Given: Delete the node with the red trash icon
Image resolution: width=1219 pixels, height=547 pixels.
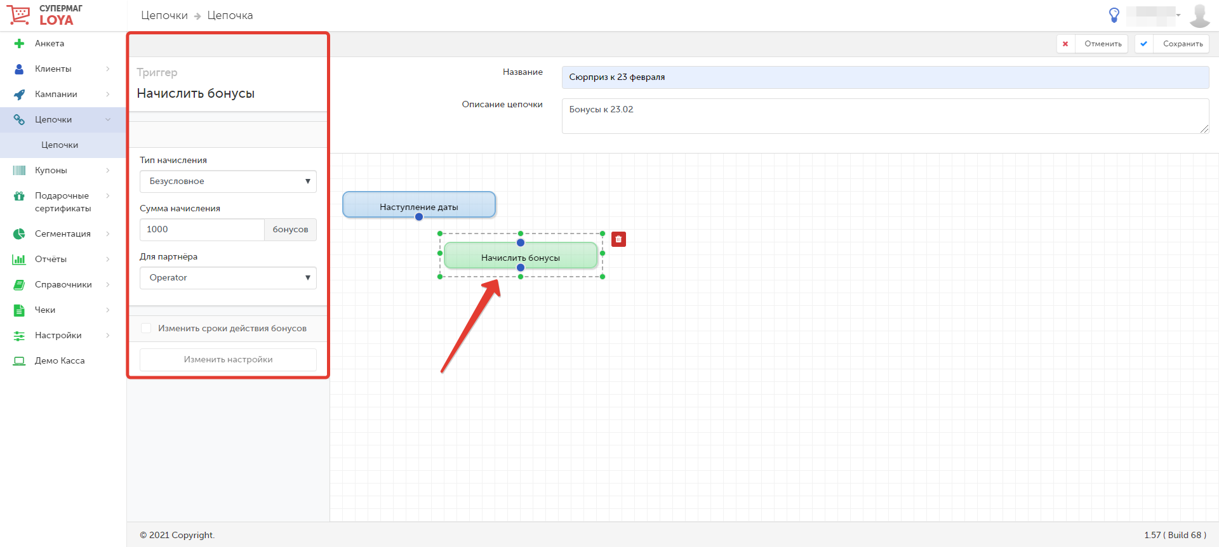Looking at the screenshot, I should tap(618, 239).
